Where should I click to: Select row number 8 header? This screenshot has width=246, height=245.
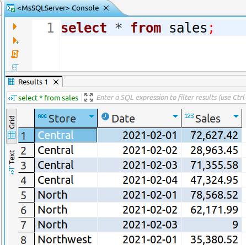pyautogui.click(x=26, y=239)
